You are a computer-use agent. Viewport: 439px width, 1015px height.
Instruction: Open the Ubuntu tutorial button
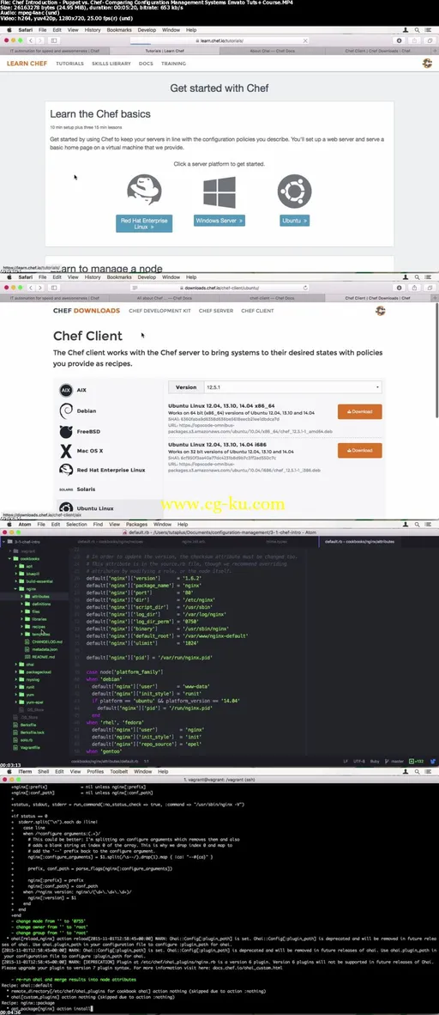coord(294,221)
